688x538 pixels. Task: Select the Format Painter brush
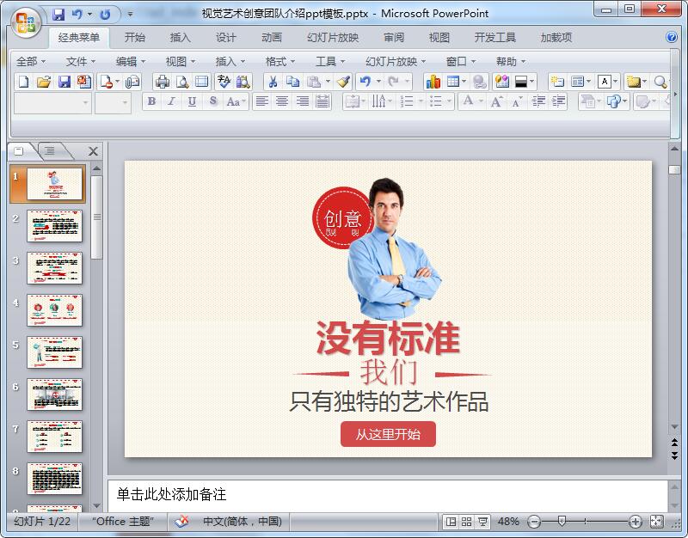(343, 82)
